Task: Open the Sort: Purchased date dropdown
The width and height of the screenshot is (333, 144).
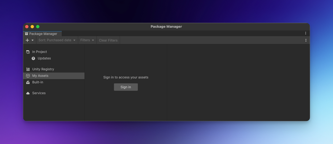Action: 57,40
